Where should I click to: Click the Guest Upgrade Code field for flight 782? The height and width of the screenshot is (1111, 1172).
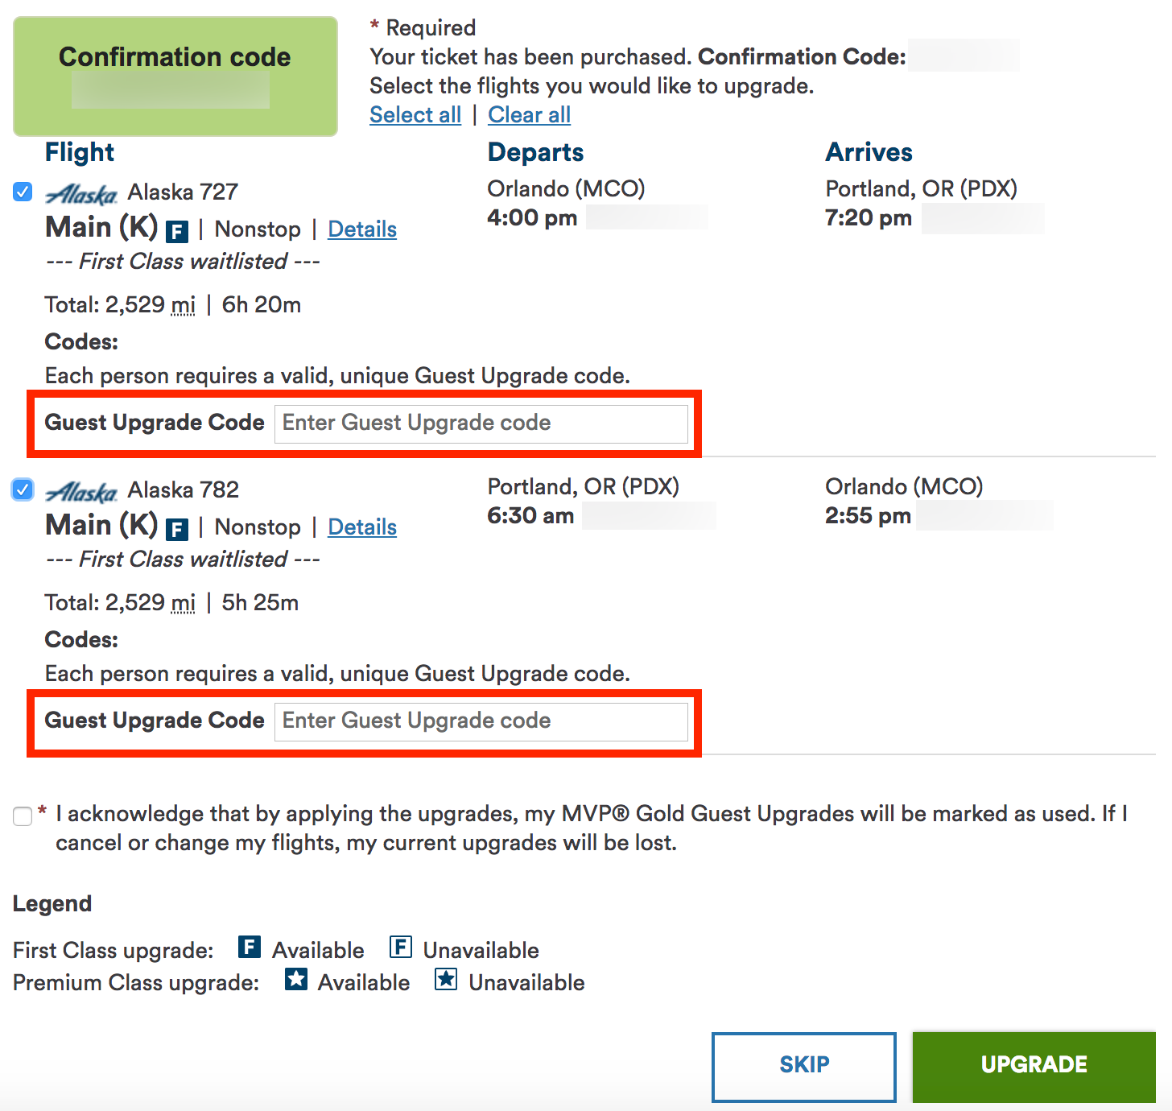point(481,721)
